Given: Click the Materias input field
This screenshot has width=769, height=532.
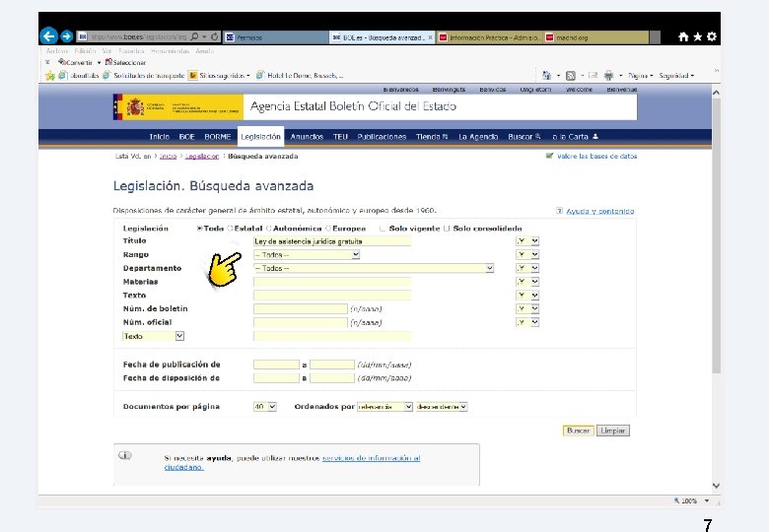Looking at the screenshot, I should click(x=332, y=282).
